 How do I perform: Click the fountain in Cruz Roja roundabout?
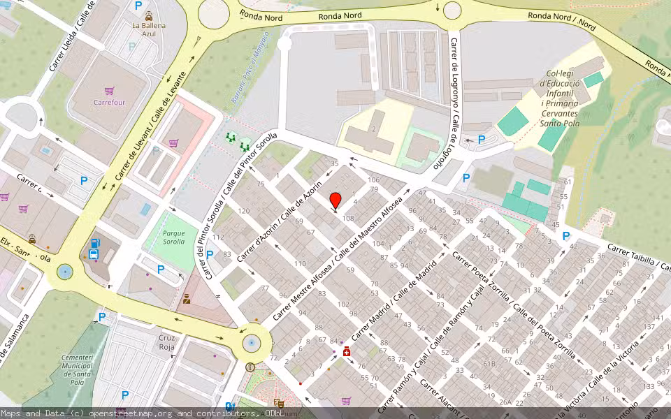(x=252, y=343)
